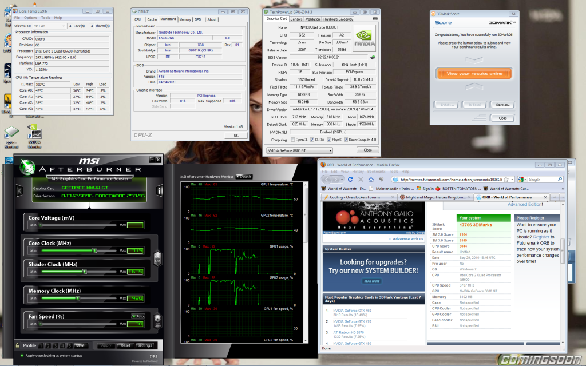Open the Afterburner info 'i' button

[x=160, y=191]
